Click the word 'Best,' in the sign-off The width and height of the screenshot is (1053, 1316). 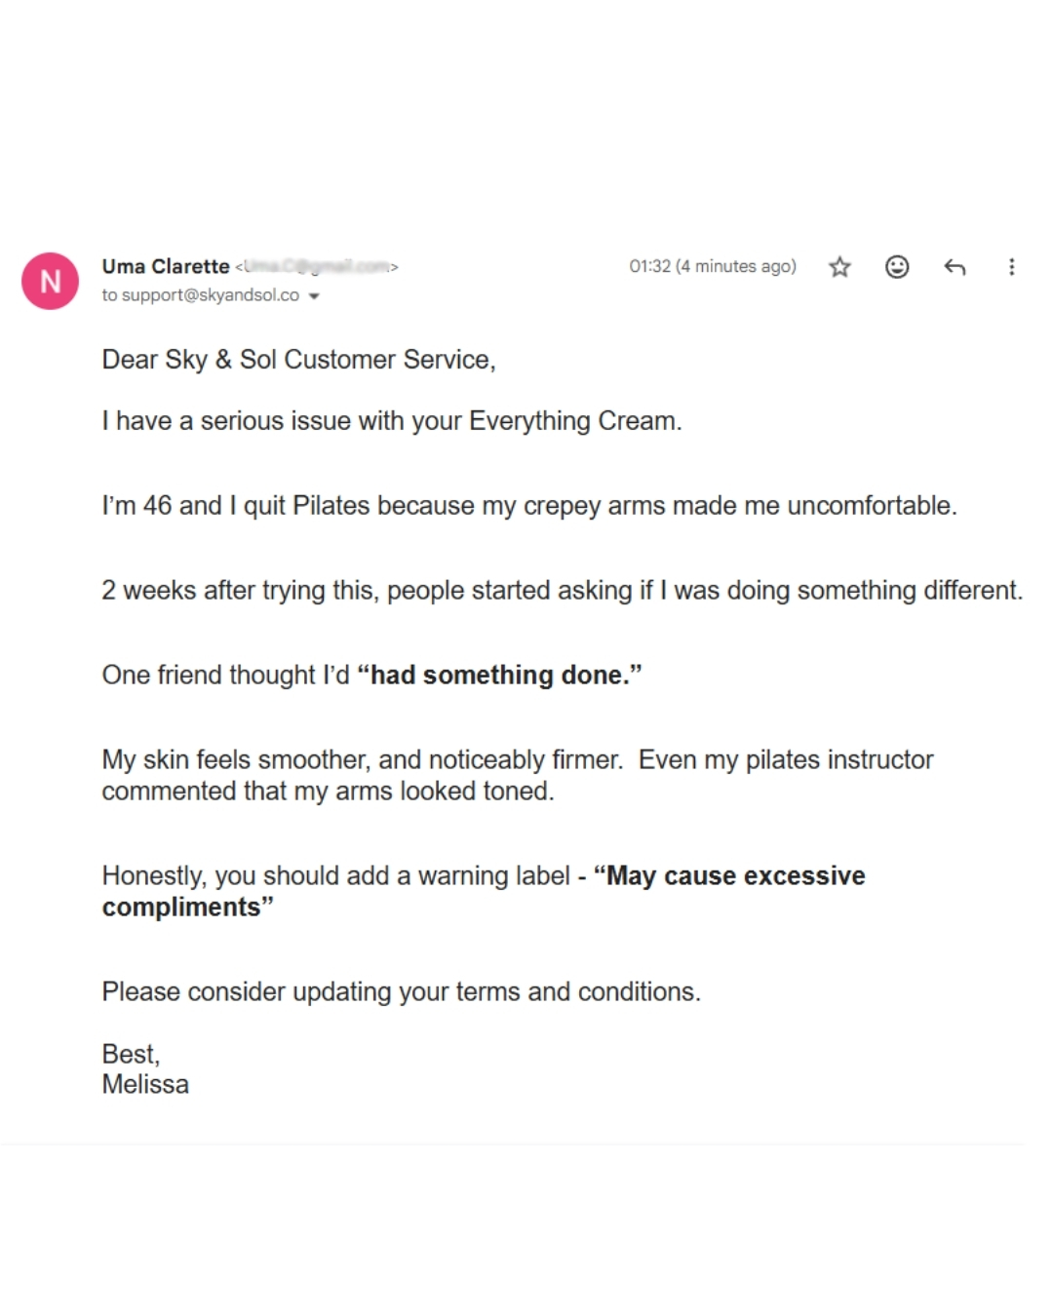click(x=131, y=1054)
